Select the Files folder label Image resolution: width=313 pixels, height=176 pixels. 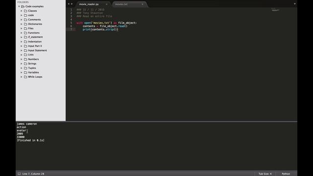tap(31, 28)
